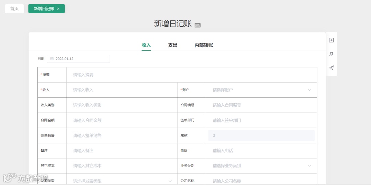Click the 请输入收入 input field
Viewport: 371px width, 185px height.
point(122,90)
